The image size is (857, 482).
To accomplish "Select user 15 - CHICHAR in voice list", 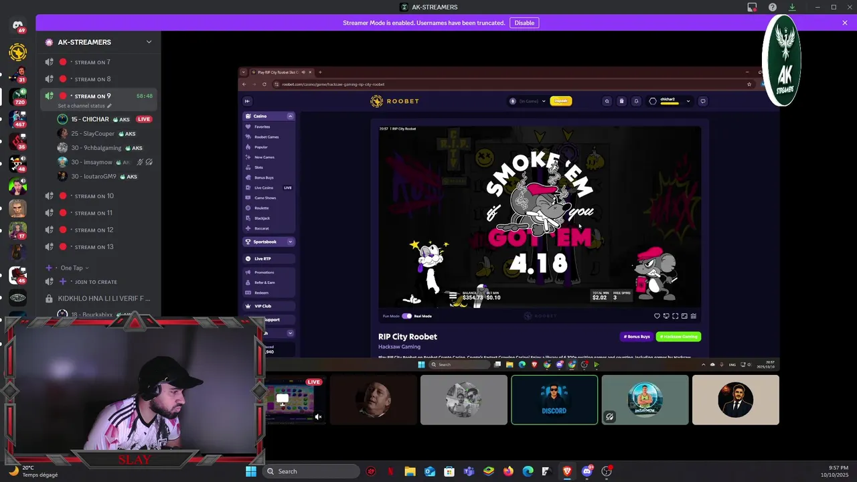I will pyautogui.click(x=105, y=119).
